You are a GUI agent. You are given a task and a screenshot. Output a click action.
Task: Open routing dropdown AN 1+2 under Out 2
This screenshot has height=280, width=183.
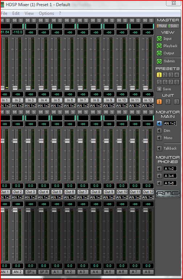tap(18, 197)
